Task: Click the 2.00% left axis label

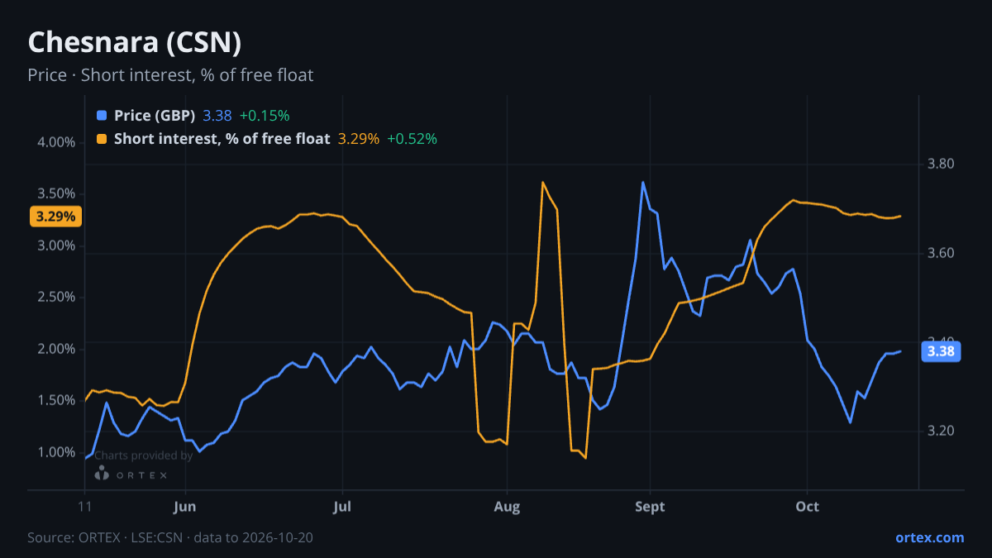Action: pyautogui.click(x=56, y=349)
